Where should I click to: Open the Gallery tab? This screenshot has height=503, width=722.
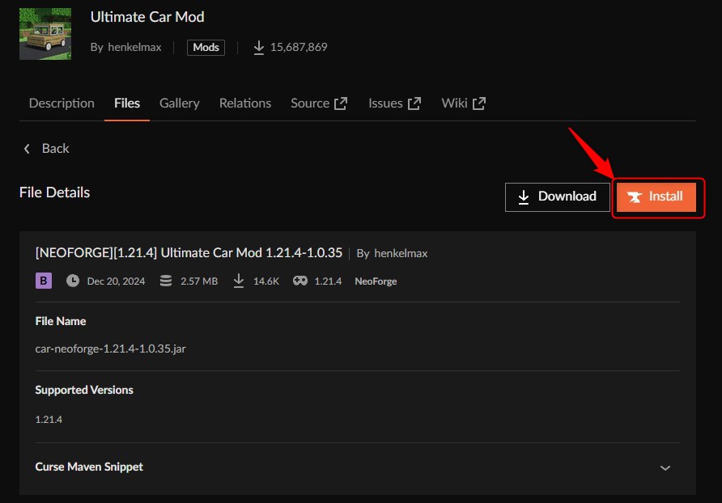pyautogui.click(x=180, y=103)
